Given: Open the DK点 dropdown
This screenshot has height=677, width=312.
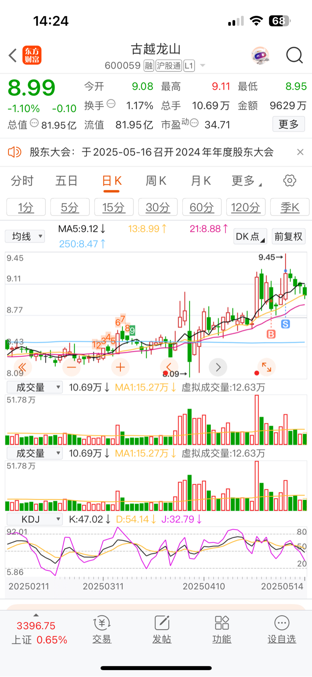Looking at the screenshot, I should coord(250,237).
